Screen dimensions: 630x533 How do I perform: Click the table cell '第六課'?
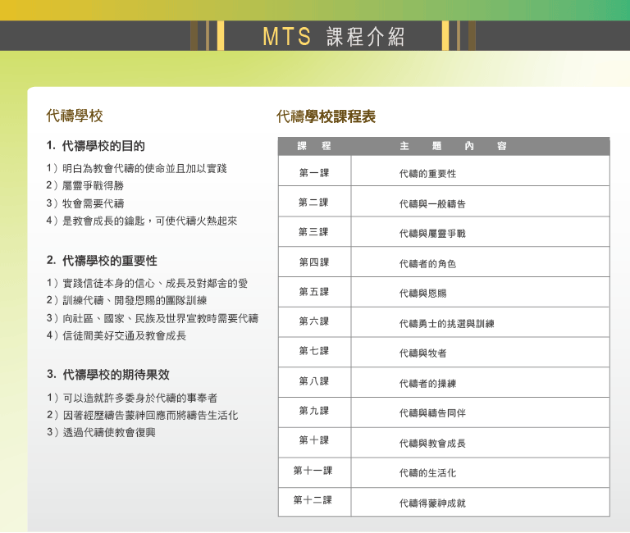[314, 321]
